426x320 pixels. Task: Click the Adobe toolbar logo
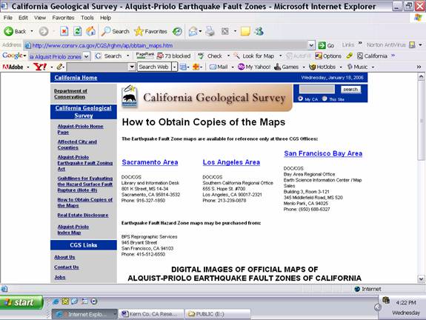click(13, 67)
